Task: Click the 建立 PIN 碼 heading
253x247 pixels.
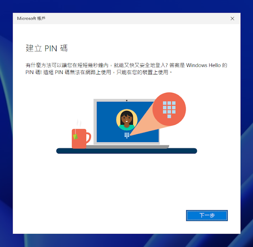Action: click(x=47, y=48)
